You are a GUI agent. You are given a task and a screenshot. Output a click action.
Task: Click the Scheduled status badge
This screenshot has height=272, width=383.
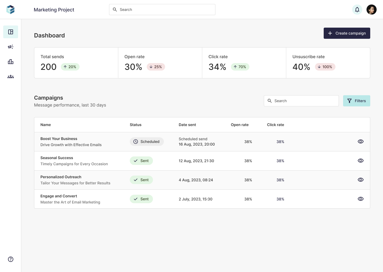(x=147, y=142)
